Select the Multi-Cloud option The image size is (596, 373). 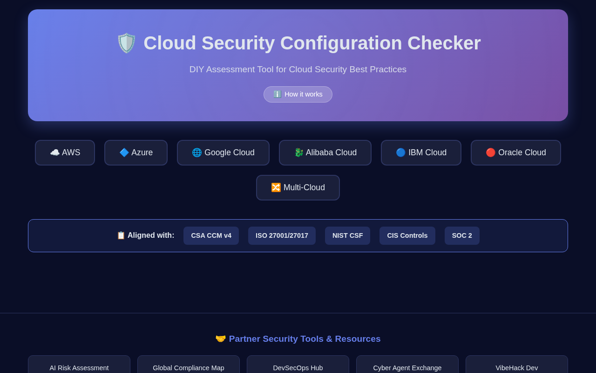pyautogui.click(x=298, y=187)
